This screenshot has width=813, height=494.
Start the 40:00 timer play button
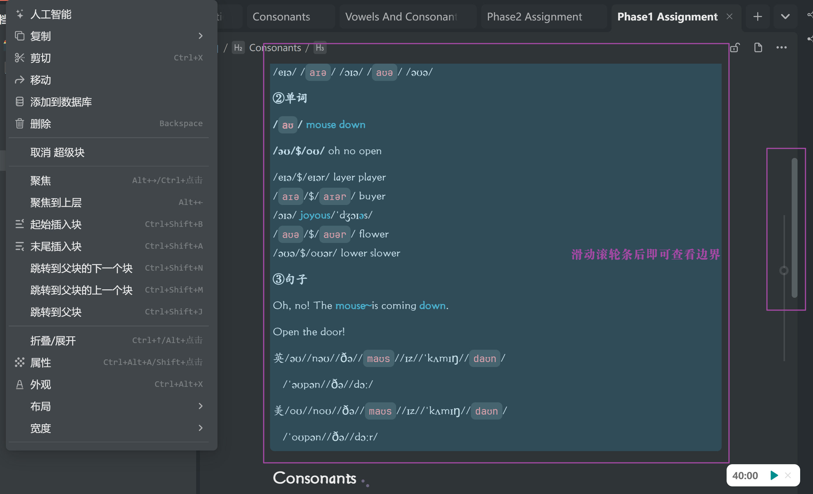point(774,475)
